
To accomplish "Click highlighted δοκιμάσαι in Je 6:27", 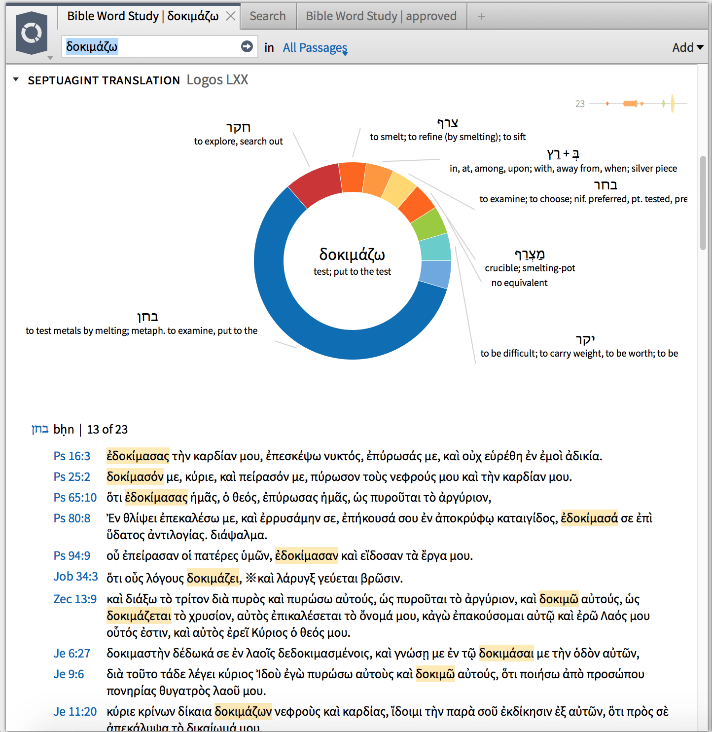I will 506,653.
